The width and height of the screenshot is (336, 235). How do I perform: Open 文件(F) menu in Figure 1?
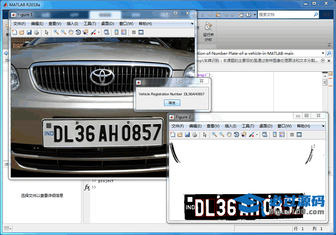click(x=19, y=23)
